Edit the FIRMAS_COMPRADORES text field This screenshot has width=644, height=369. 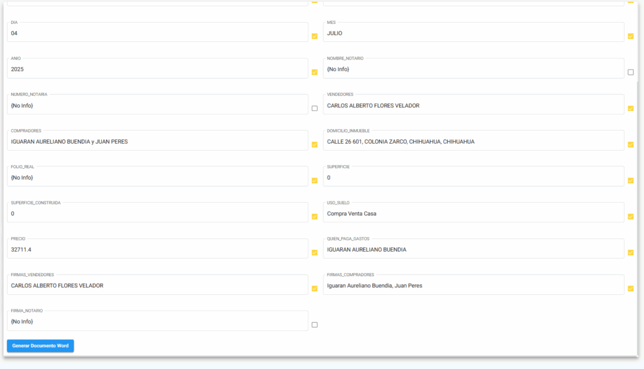coord(473,286)
